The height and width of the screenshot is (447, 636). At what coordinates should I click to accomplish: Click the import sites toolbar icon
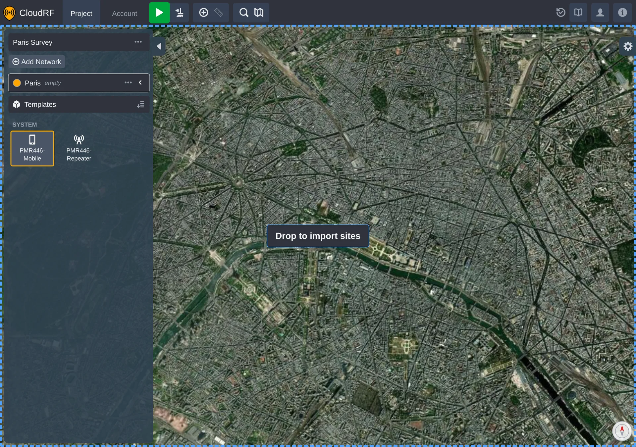pos(180,13)
